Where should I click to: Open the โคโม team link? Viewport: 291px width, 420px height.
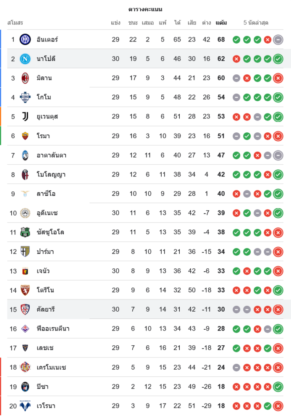coord(44,97)
